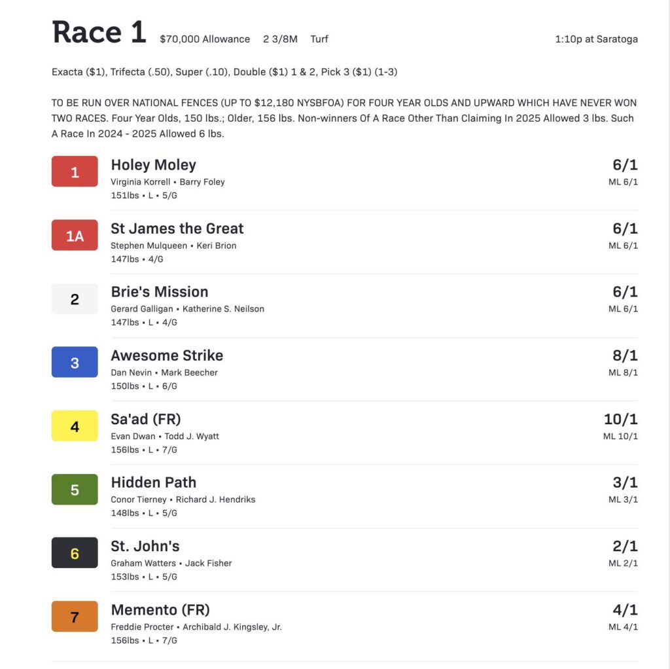The width and height of the screenshot is (670, 669).
Task: Select the Hidden Path horse name
Action: [x=153, y=482]
